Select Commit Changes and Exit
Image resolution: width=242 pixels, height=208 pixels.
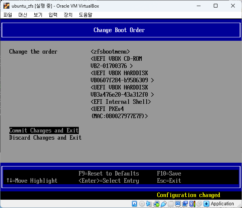44,131
